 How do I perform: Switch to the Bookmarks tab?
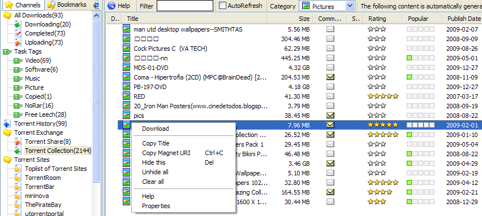(x=67, y=5)
